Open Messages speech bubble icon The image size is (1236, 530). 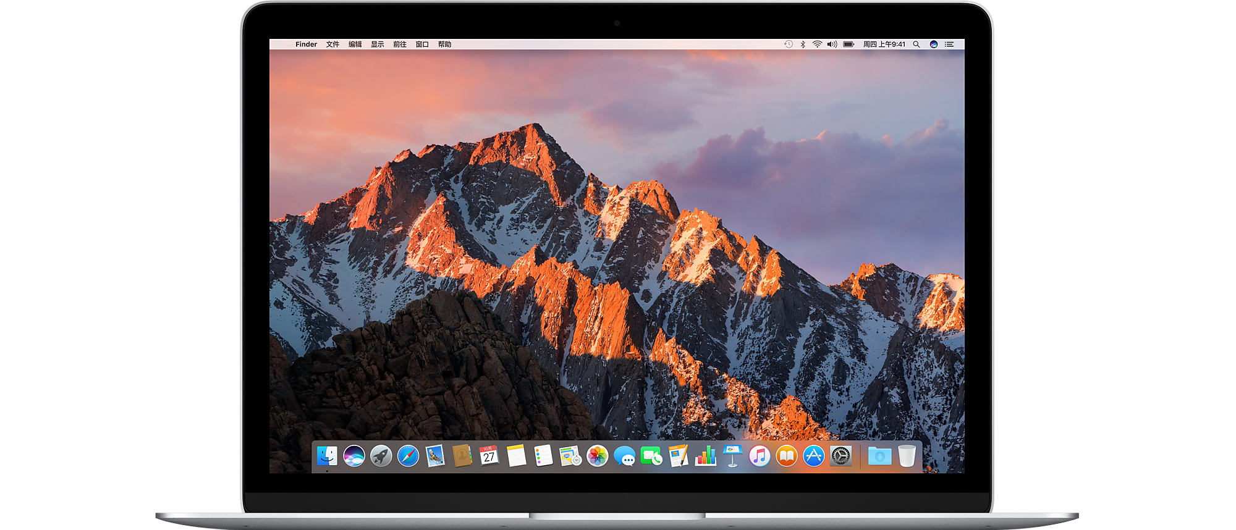[625, 456]
